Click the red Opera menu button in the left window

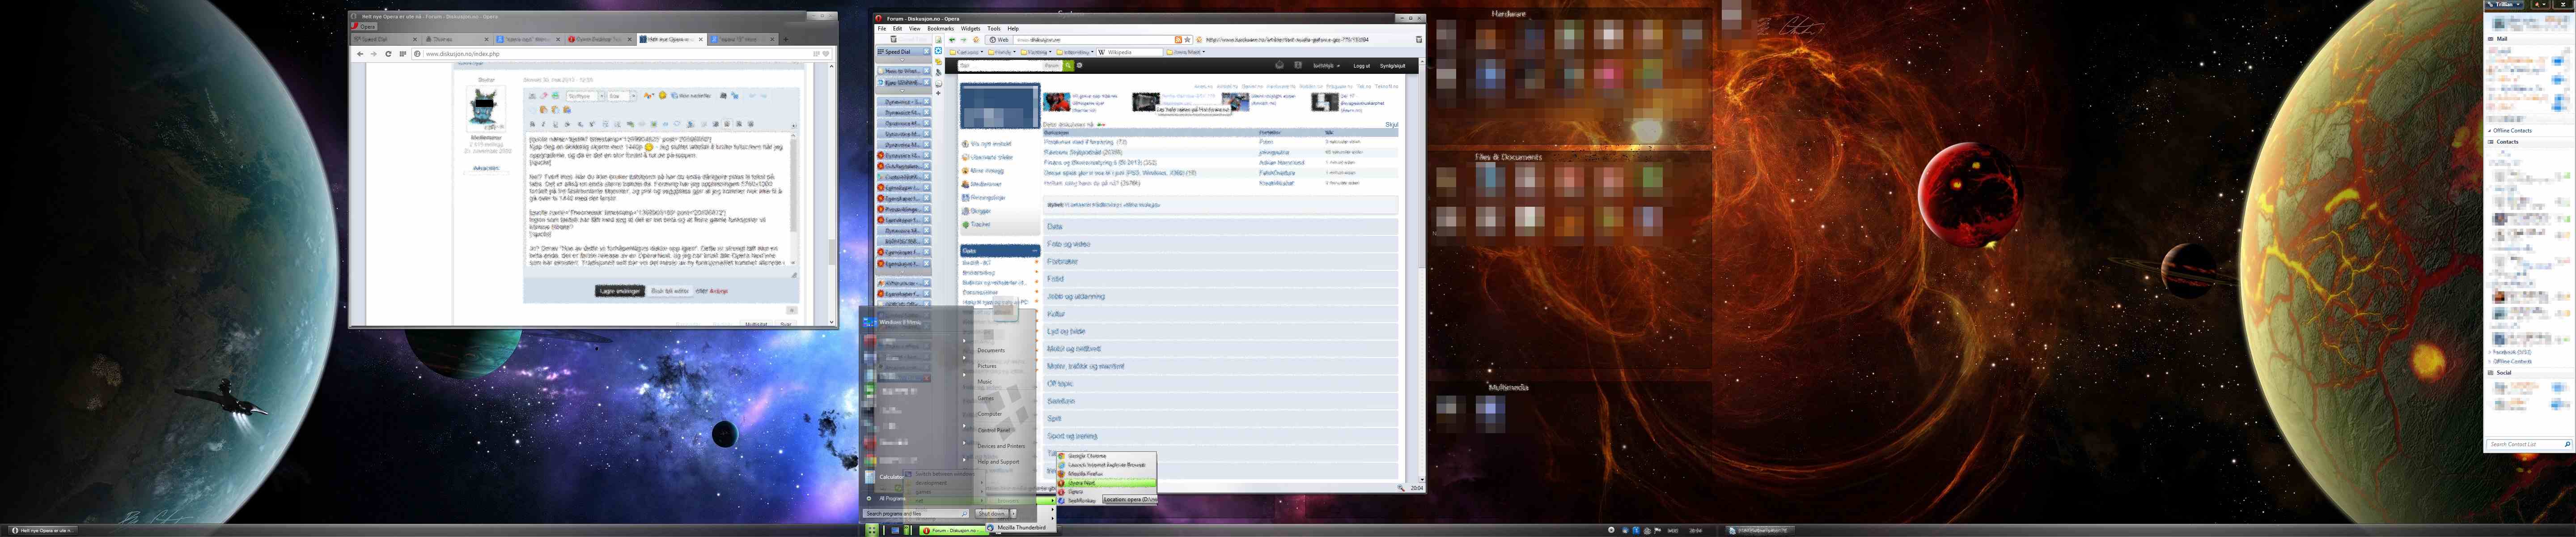(364, 27)
